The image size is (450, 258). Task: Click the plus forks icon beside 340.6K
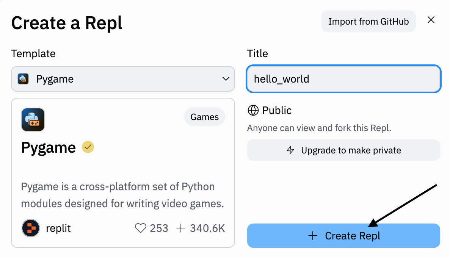[x=181, y=228]
